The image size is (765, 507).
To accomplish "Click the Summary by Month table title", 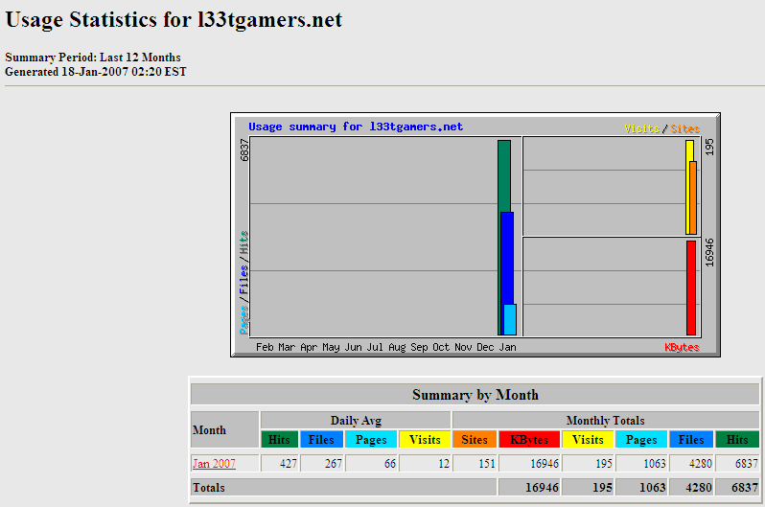I will pyautogui.click(x=475, y=395).
